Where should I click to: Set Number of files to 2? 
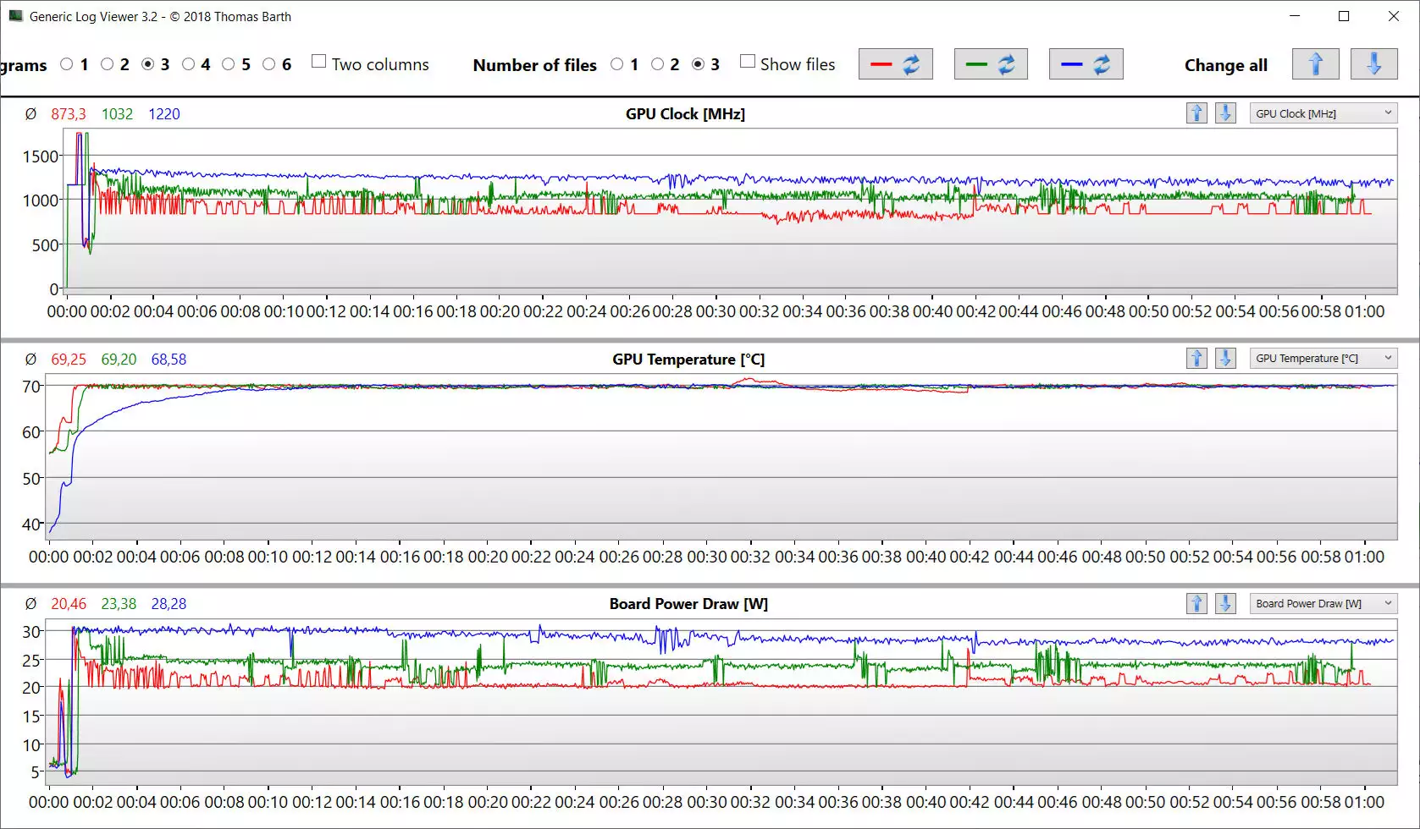658,64
